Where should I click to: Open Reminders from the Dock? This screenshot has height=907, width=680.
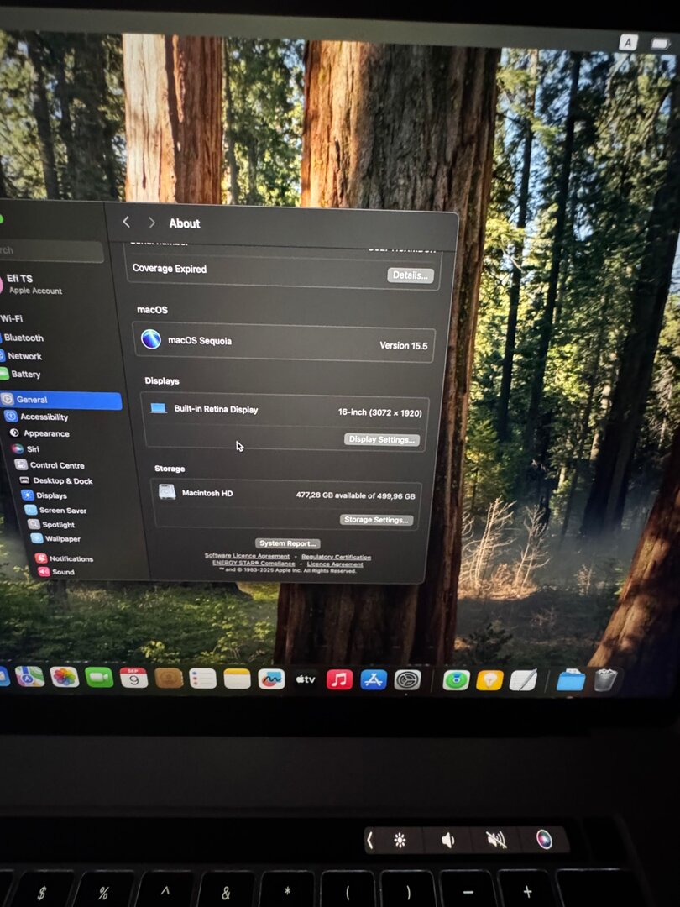point(202,679)
